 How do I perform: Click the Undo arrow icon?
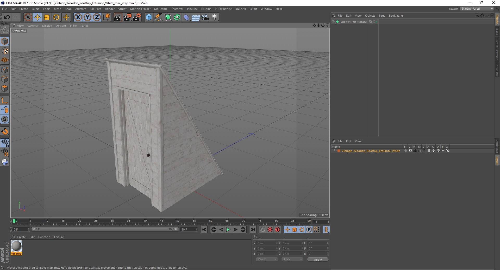coord(7,17)
